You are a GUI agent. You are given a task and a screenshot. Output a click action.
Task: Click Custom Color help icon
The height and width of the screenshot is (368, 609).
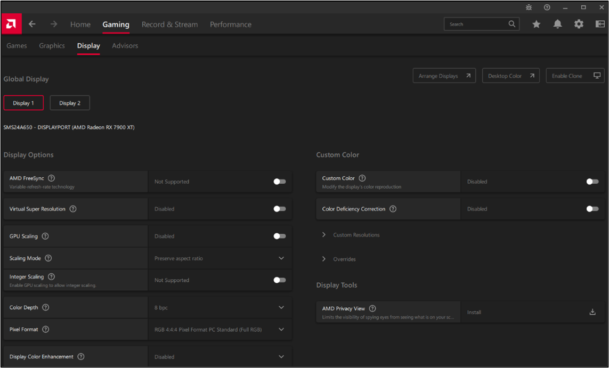point(362,178)
